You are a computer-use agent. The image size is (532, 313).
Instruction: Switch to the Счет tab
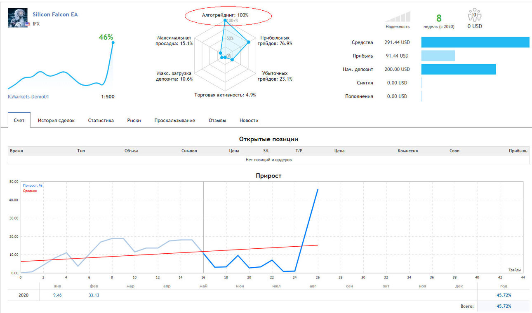pos(19,120)
